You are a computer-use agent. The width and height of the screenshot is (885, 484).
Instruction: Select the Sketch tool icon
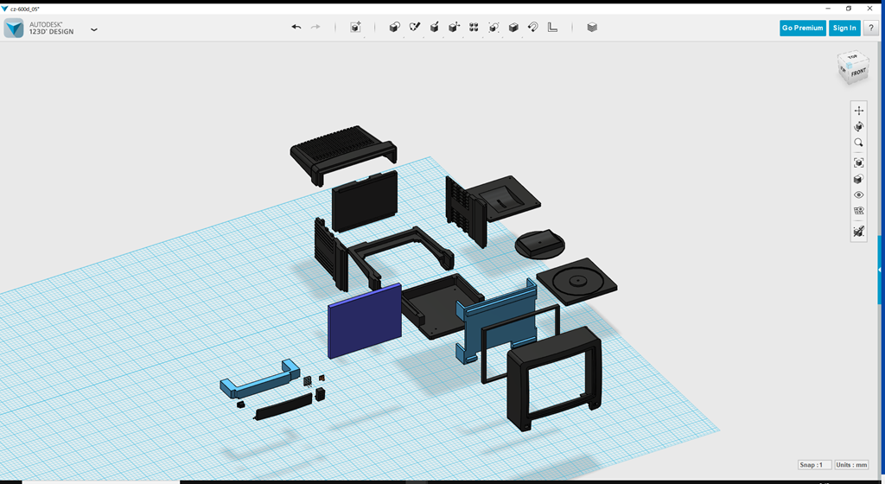tap(414, 28)
